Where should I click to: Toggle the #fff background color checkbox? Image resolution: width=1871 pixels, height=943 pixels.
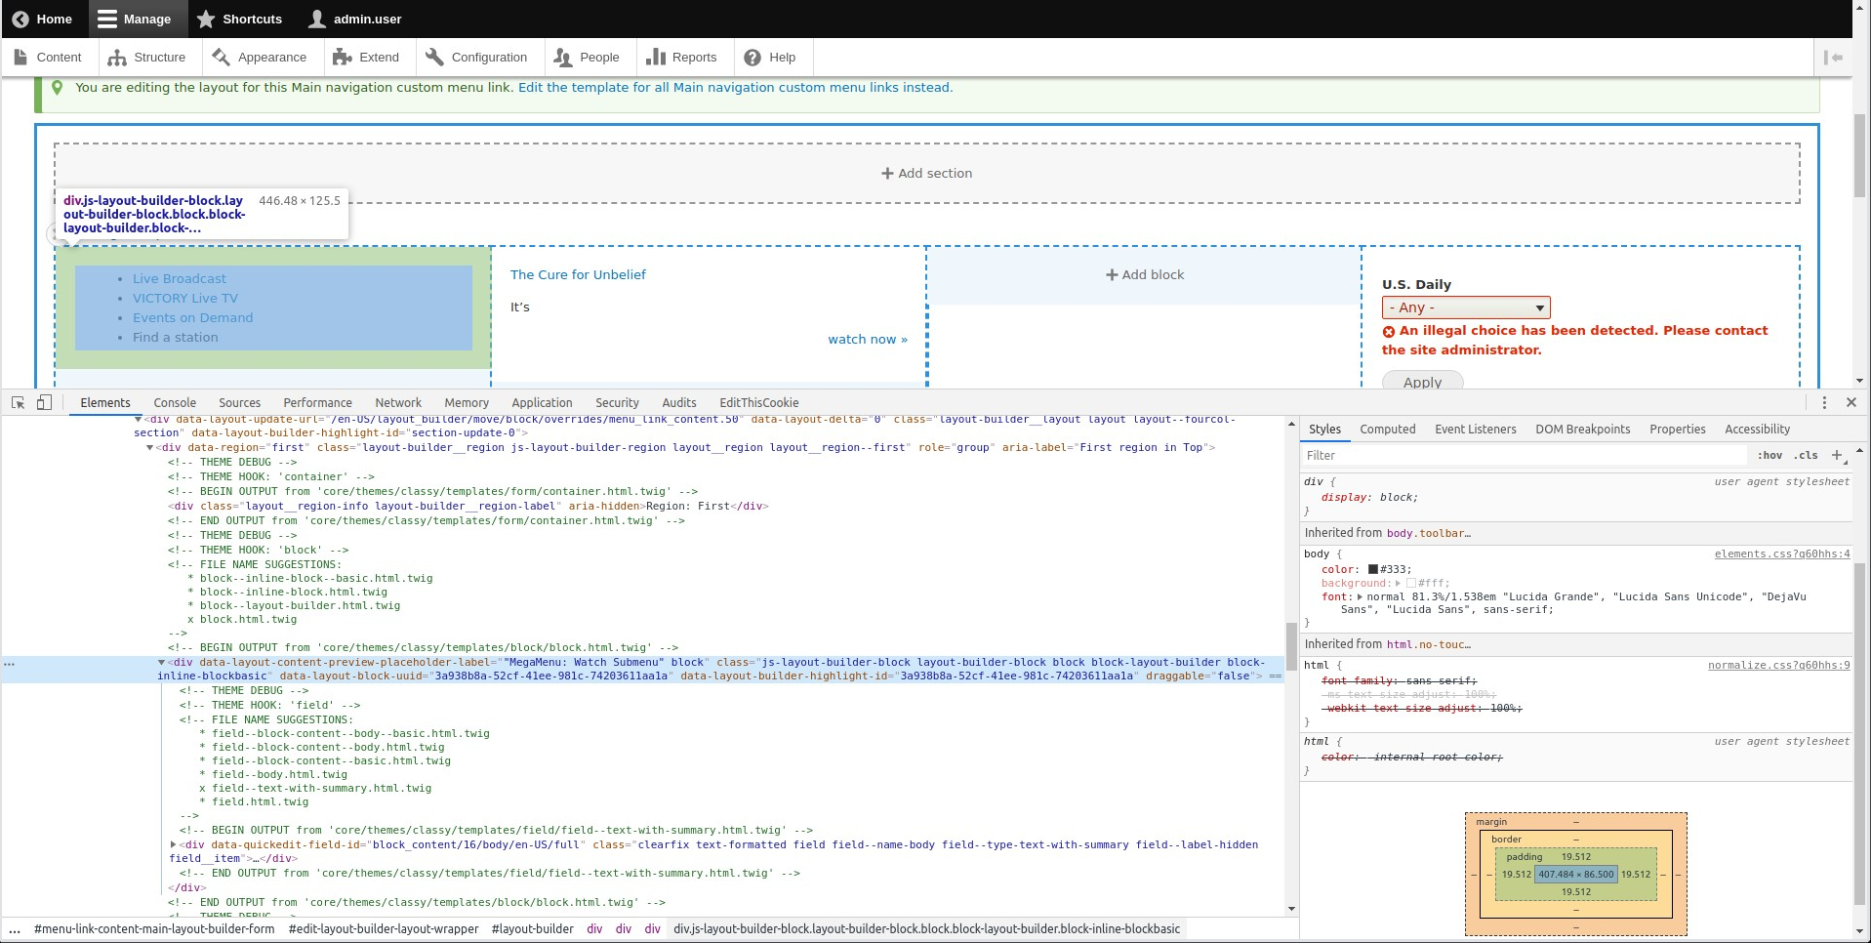tap(1411, 583)
